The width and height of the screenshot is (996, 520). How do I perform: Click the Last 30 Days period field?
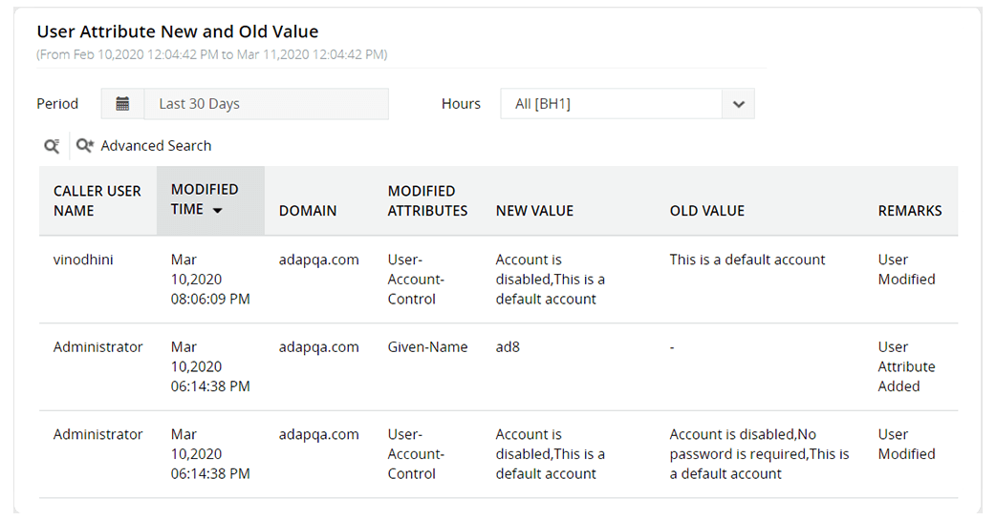click(x=266, y=104)
